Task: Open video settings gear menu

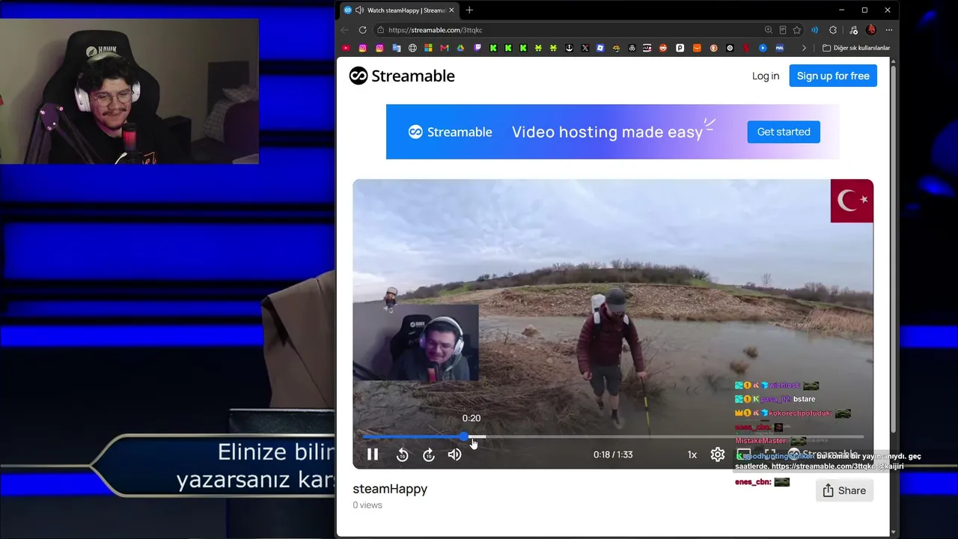Action: (x=718, y=454)
